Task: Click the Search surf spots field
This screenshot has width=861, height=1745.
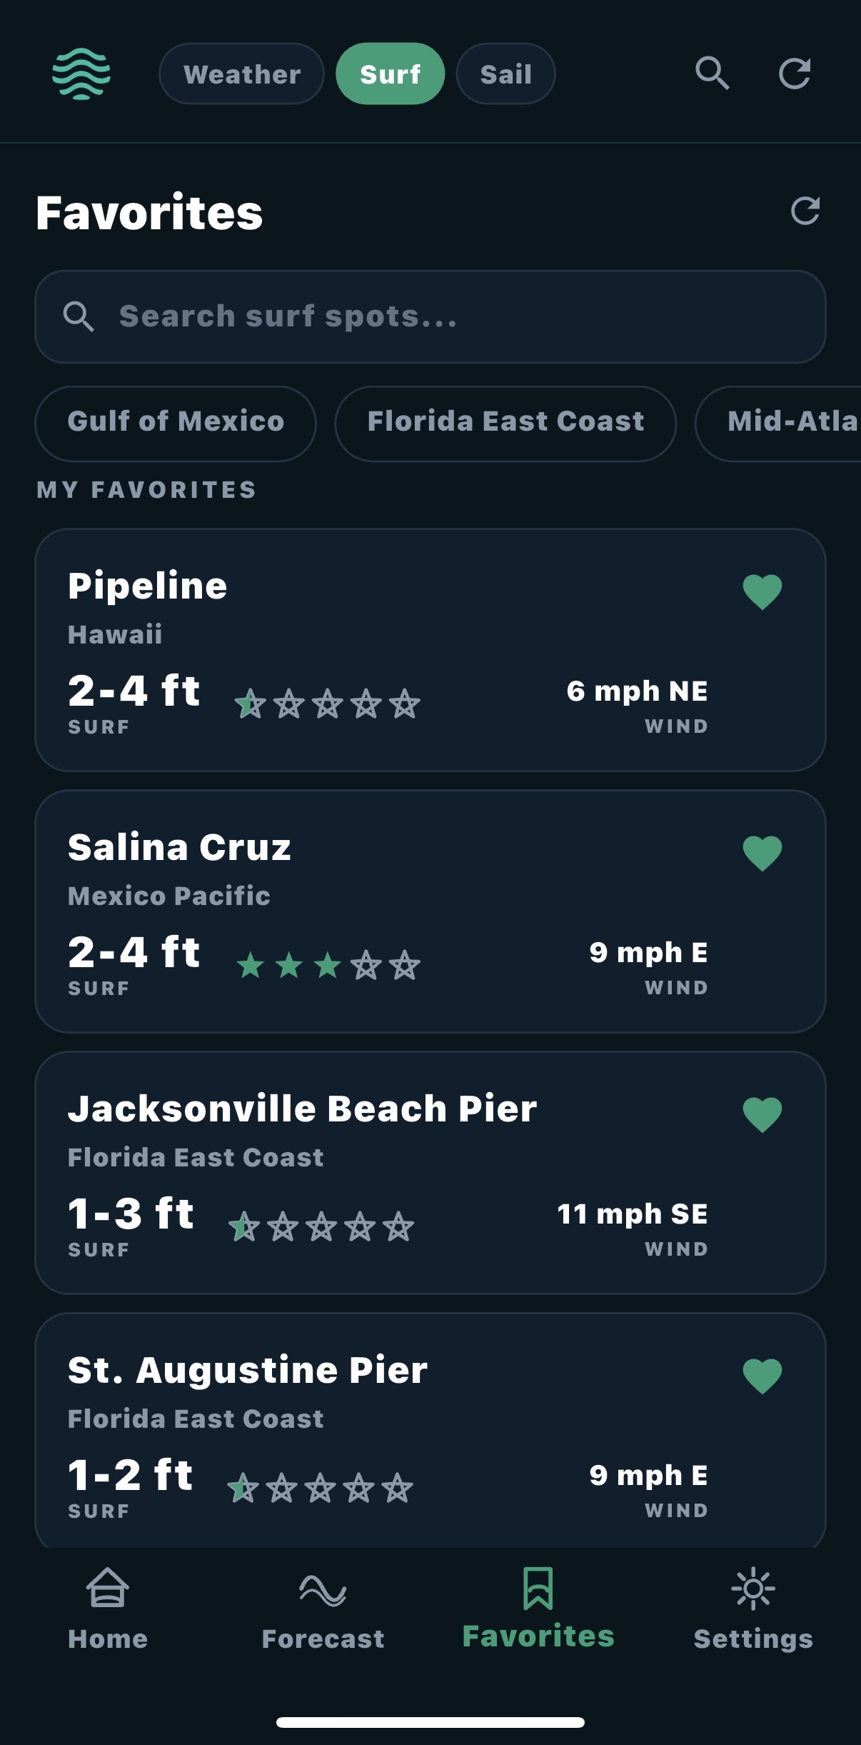Action: pos(430,316)
